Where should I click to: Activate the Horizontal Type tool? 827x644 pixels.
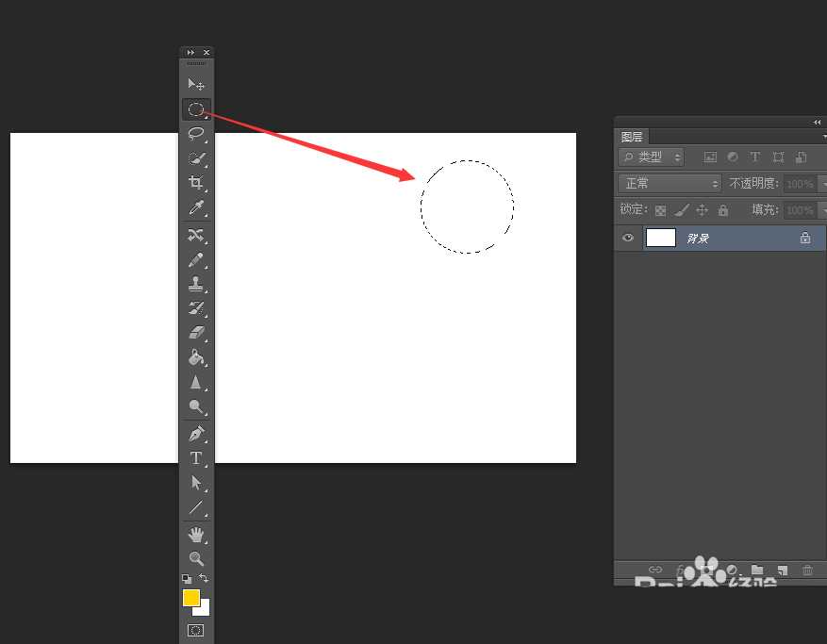point(196,458)
